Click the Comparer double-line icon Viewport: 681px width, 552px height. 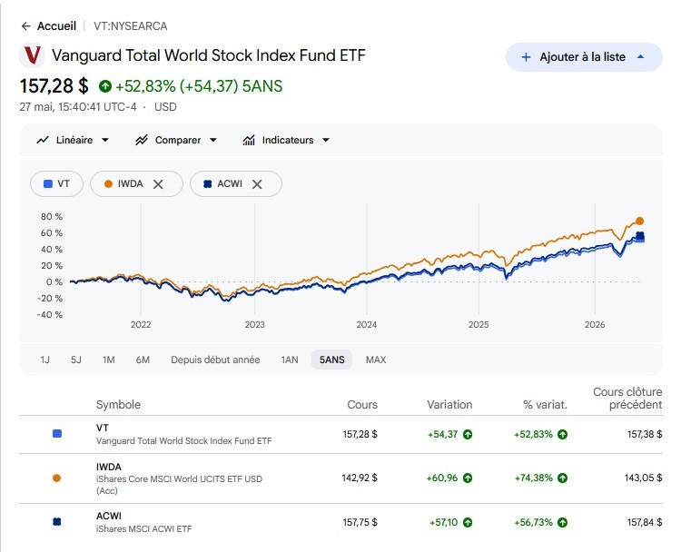pos(141,140)
